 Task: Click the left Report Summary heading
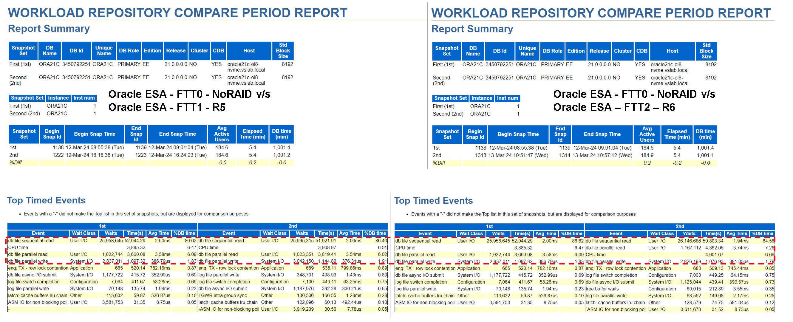[49, 29]
